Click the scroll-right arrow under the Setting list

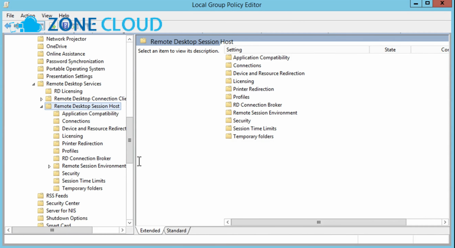[x=445, y=222]
